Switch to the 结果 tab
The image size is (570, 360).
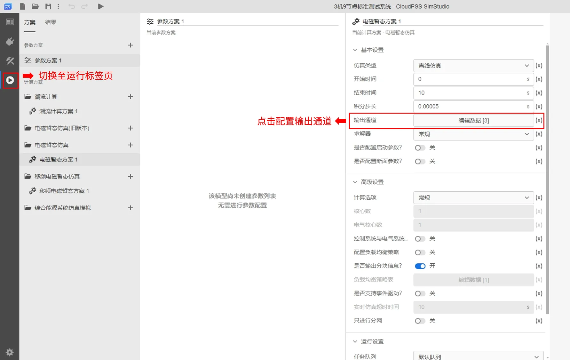(51, 22)
